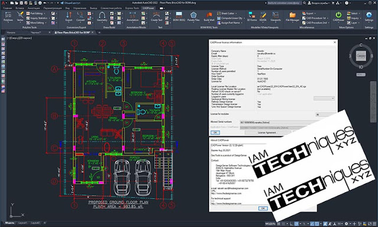Click OK in the About CADPower dialog

click(x=263, y=208)
